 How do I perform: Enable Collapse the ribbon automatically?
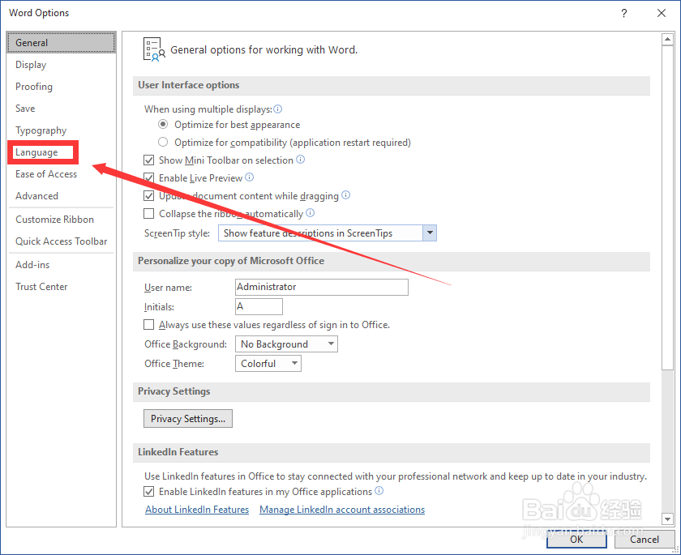[149, 214]
